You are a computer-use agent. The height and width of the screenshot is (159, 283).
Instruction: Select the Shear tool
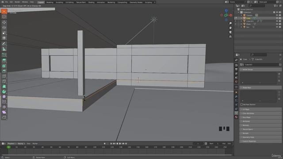pyautogui.click(x=4, y=112)
